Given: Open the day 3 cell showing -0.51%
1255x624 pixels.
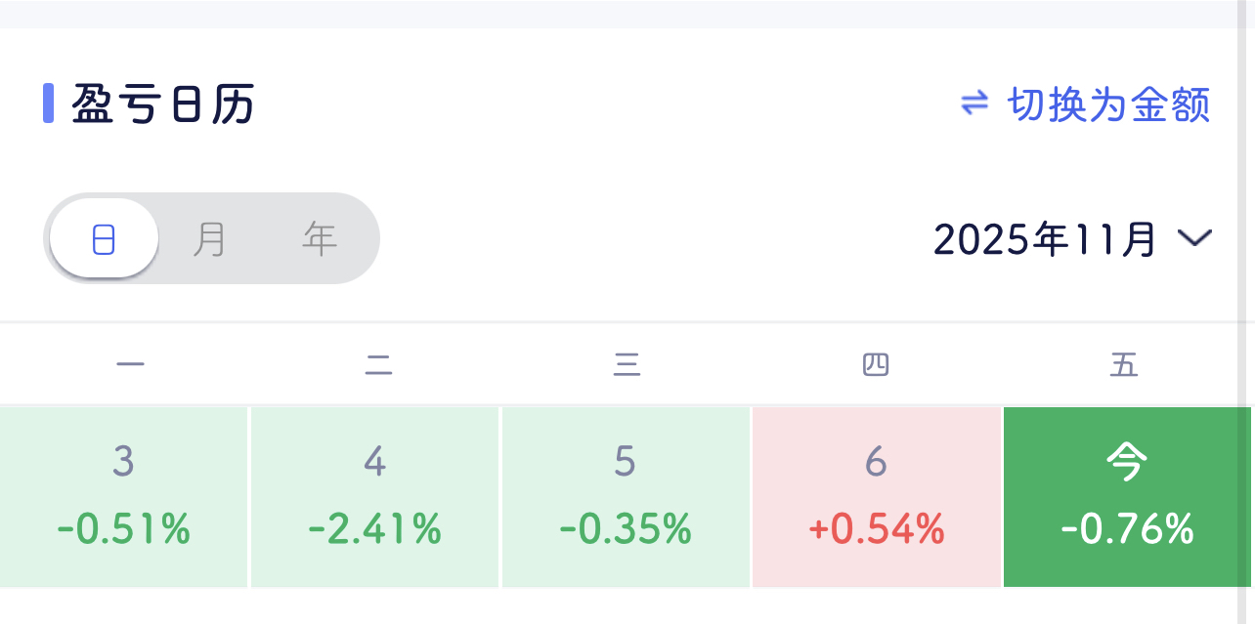Looking at the screenshot, I should coord(123,497).
